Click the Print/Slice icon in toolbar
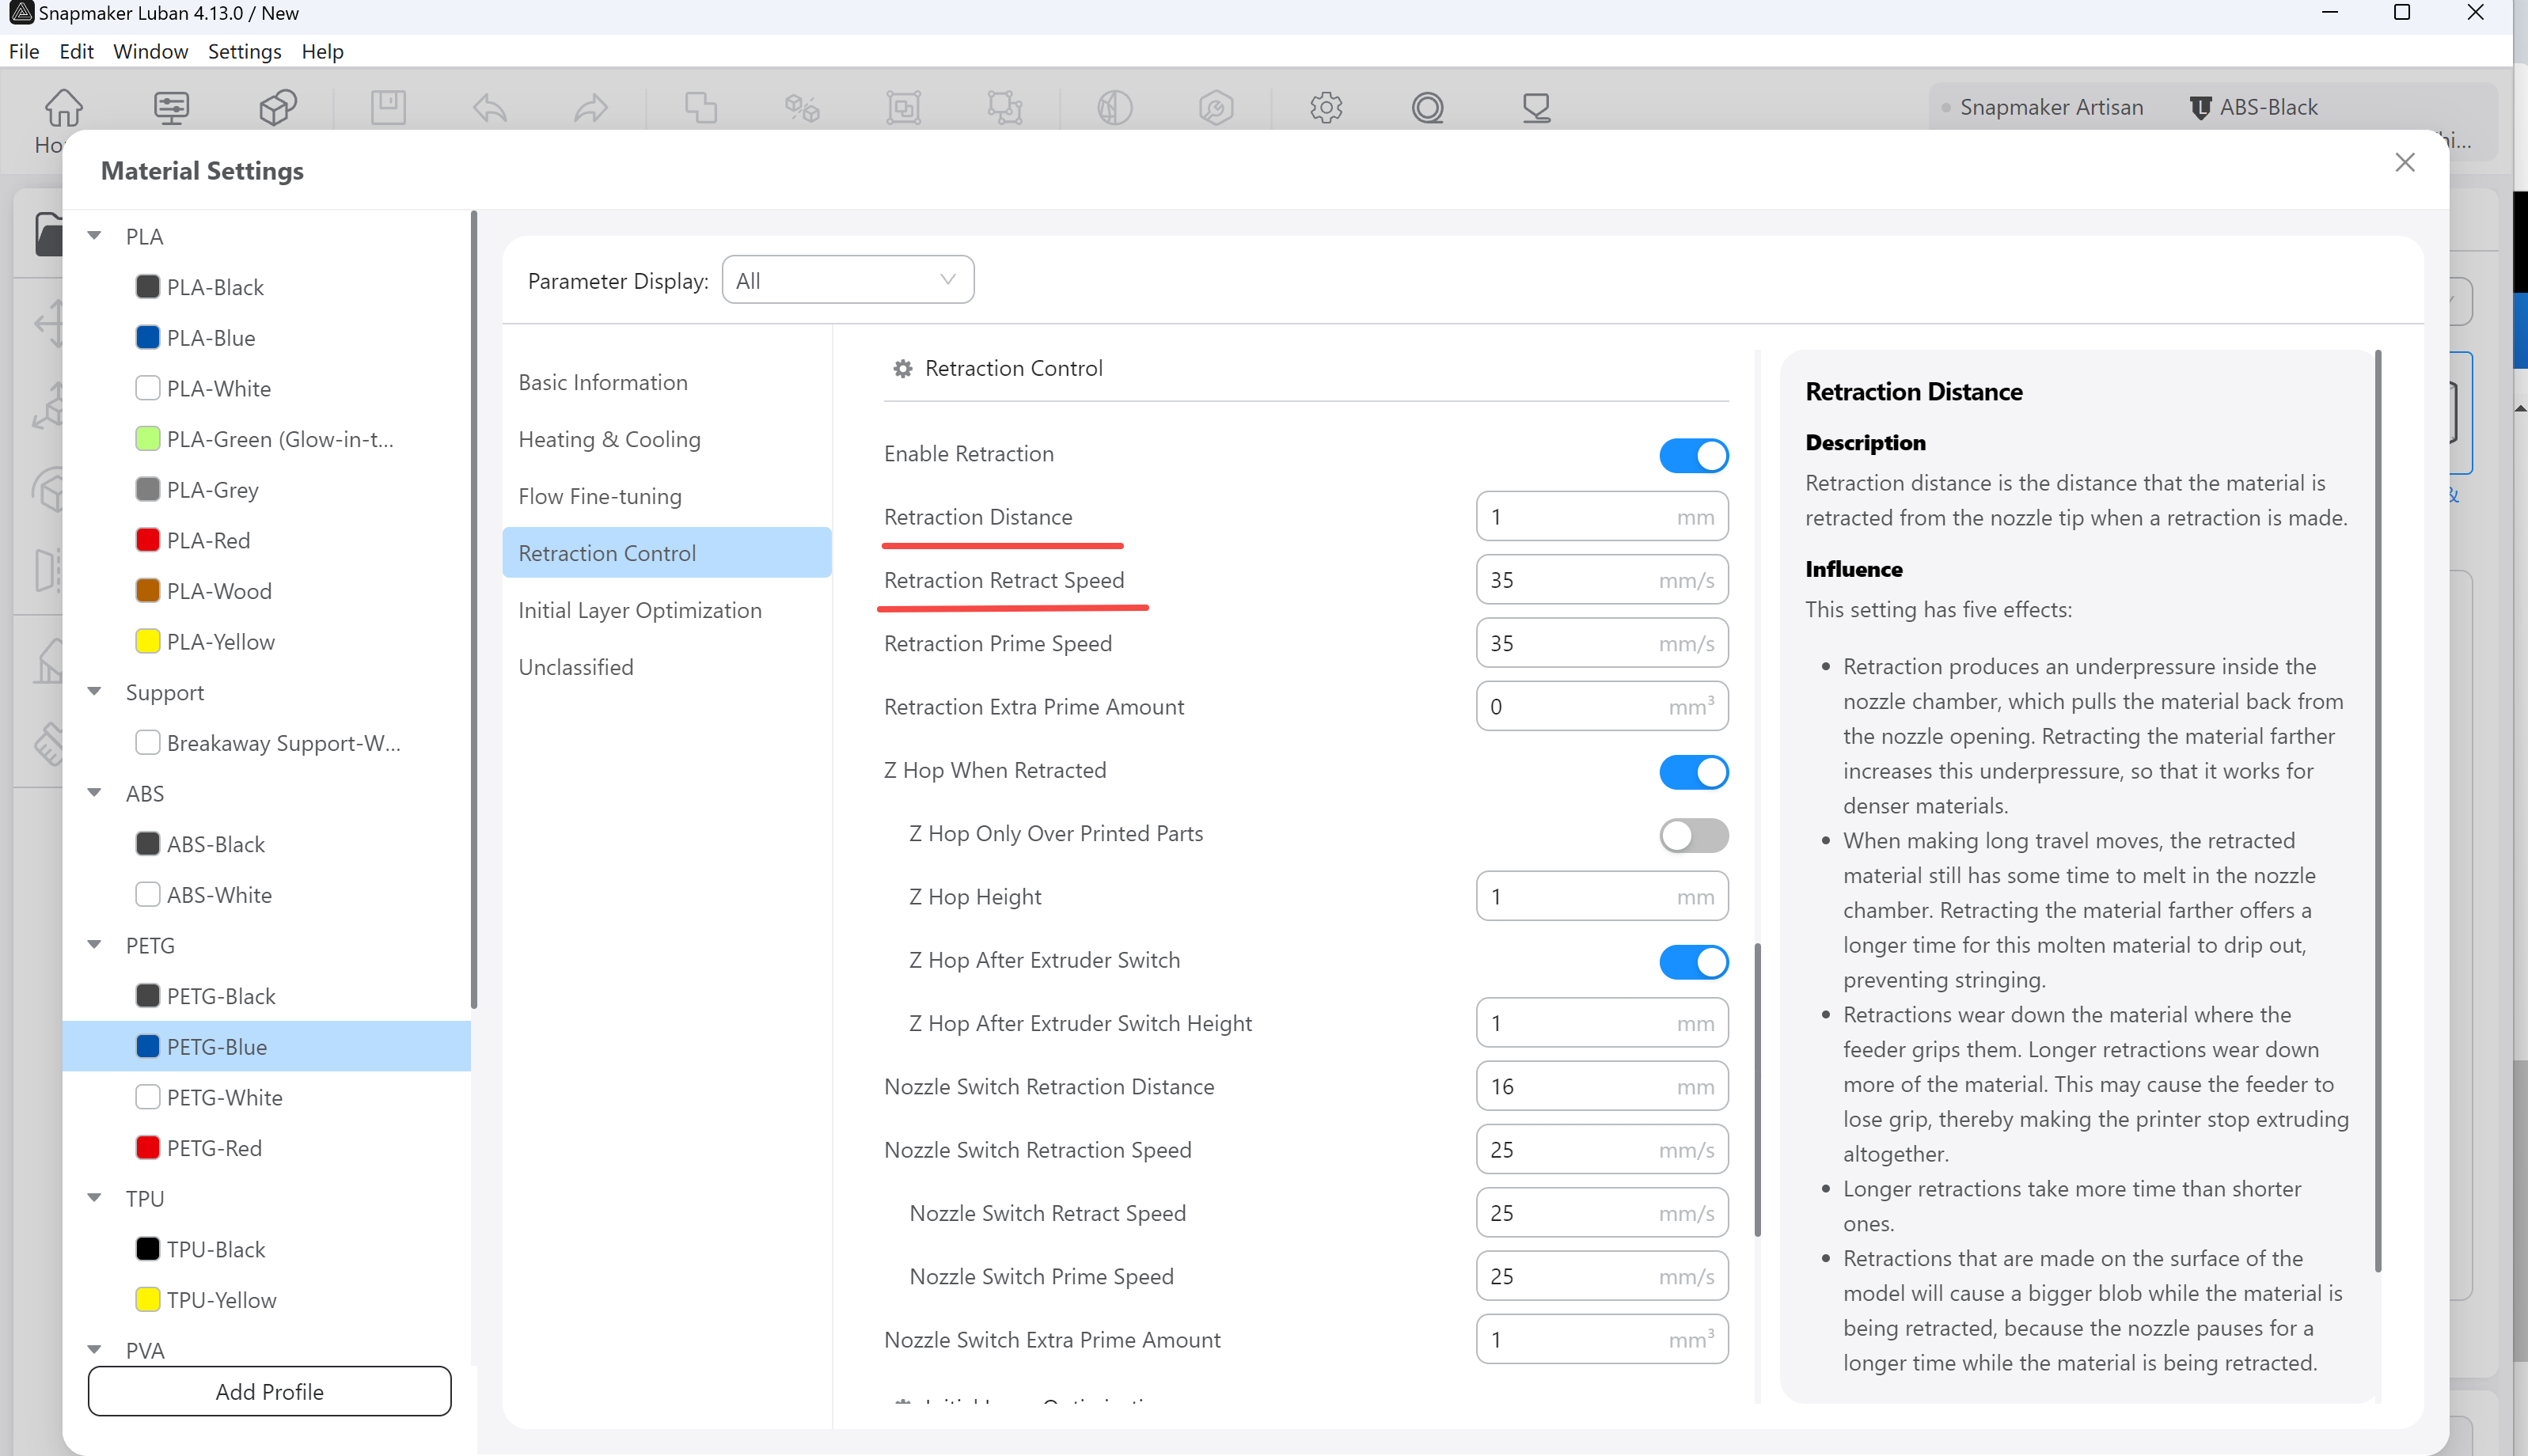2528x1456 pixels. (x=1535, y=108)
